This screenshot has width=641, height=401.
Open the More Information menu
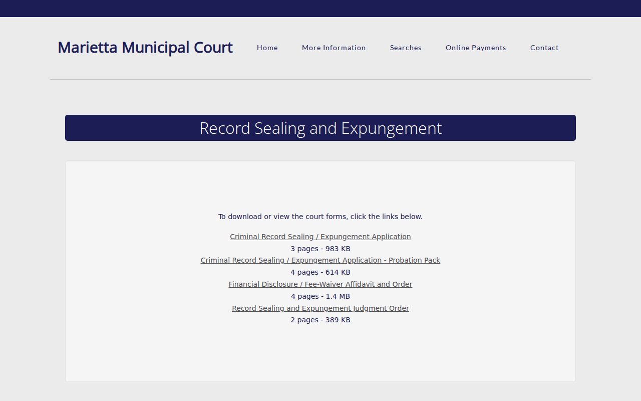[x=334, y=48]
